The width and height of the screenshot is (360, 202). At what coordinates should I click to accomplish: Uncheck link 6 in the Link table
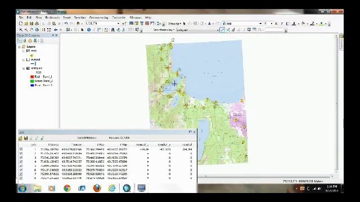pos(21,170)
